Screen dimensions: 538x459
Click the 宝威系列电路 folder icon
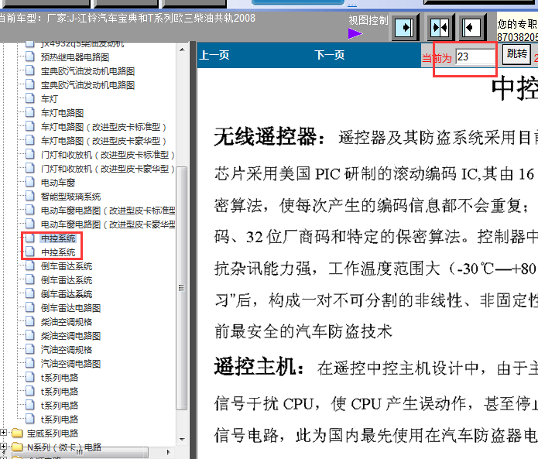tap(17, 433)
